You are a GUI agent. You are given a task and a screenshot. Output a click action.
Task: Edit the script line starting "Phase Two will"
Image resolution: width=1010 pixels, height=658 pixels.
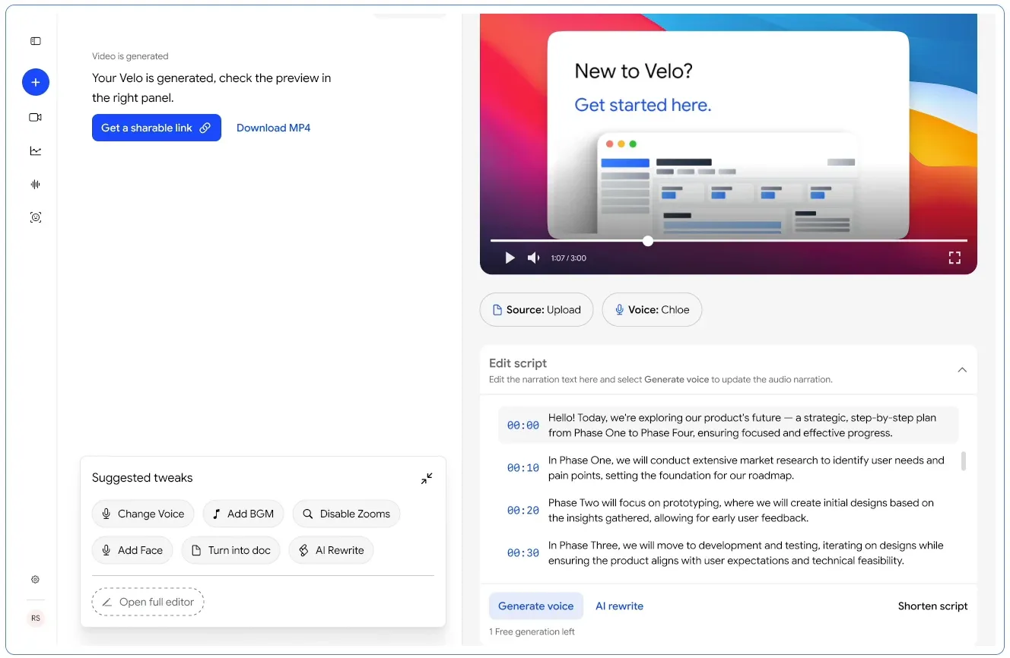pos(741,511)
